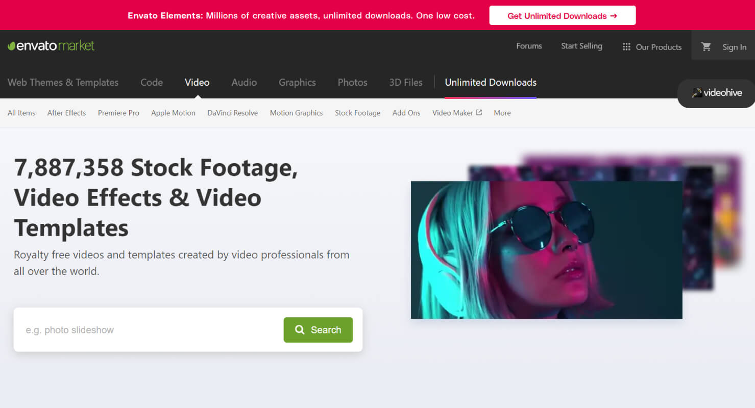This screenshot has height=408, width=755.
Task: Click the Envato Market logo
Action: point(51,46)
